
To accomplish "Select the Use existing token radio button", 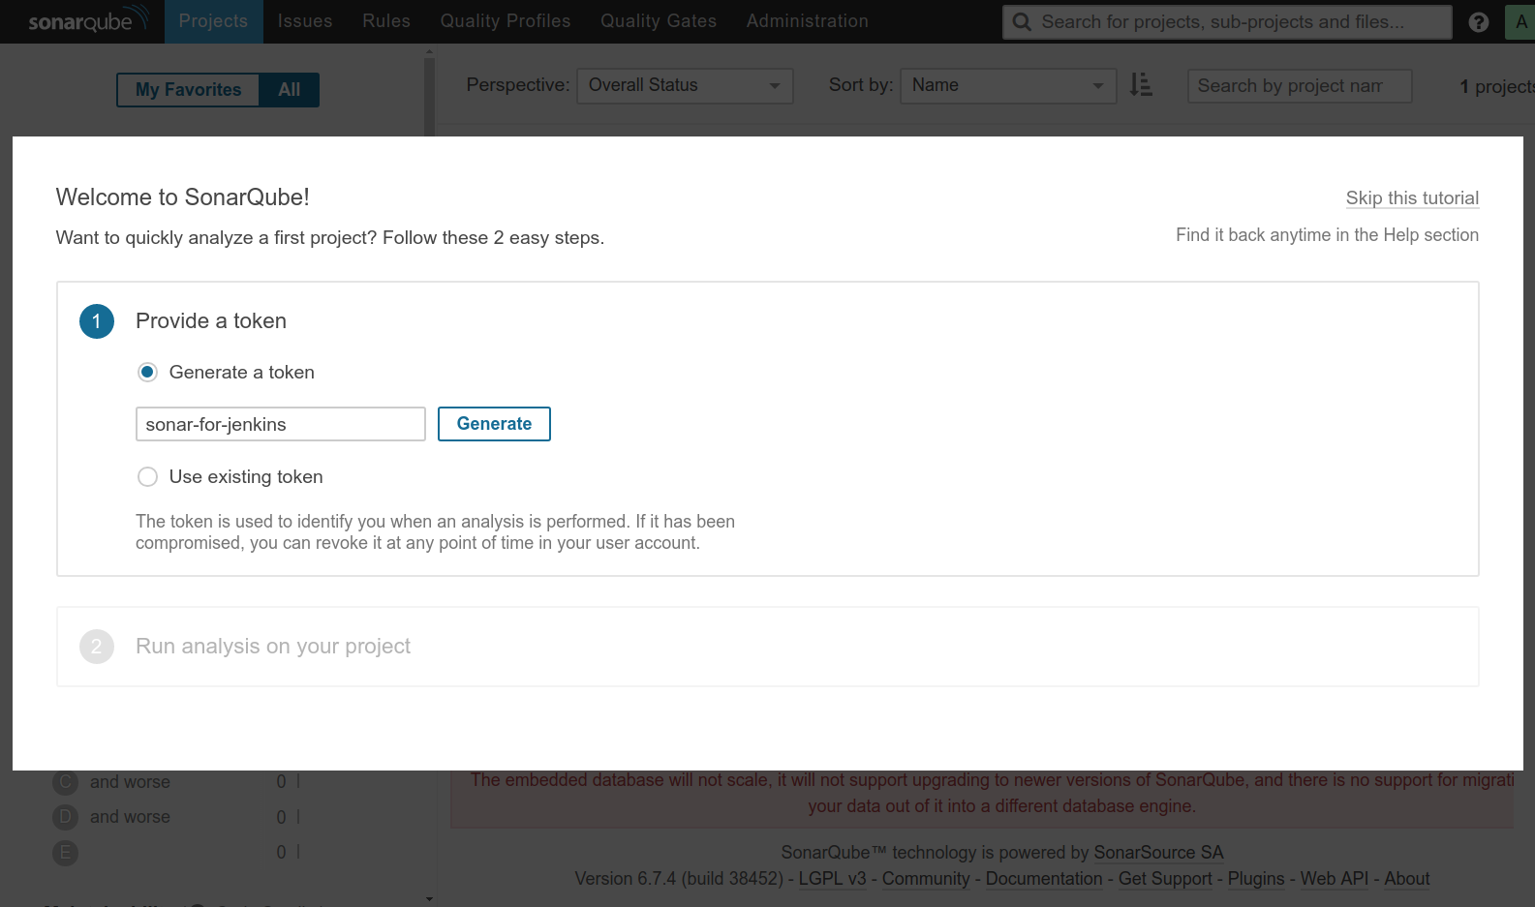I will pyautogui.click(x=147, y=476).
